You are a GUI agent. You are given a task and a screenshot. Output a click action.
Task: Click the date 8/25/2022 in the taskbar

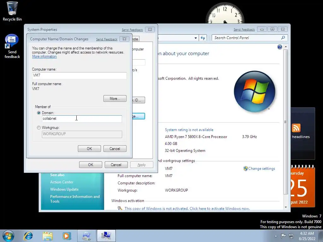point(307,239)
